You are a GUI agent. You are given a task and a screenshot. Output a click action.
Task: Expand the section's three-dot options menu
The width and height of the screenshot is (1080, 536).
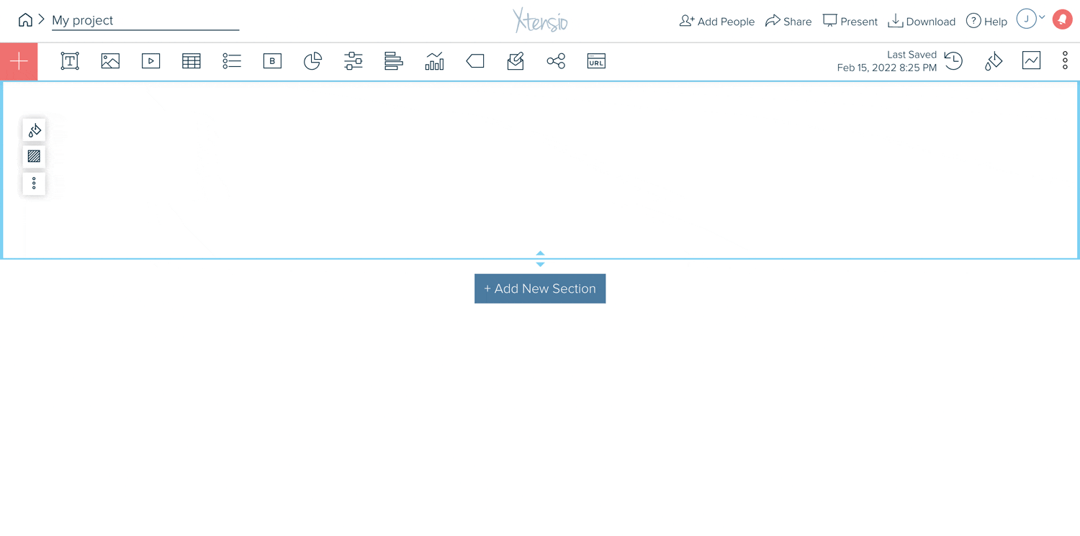coord(34,183)
